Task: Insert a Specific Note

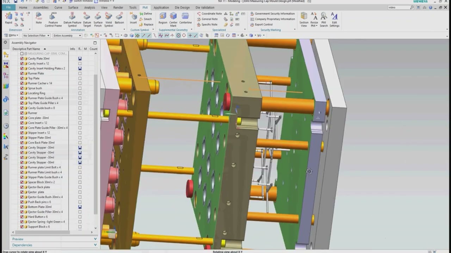Action: tap(207, 25)
